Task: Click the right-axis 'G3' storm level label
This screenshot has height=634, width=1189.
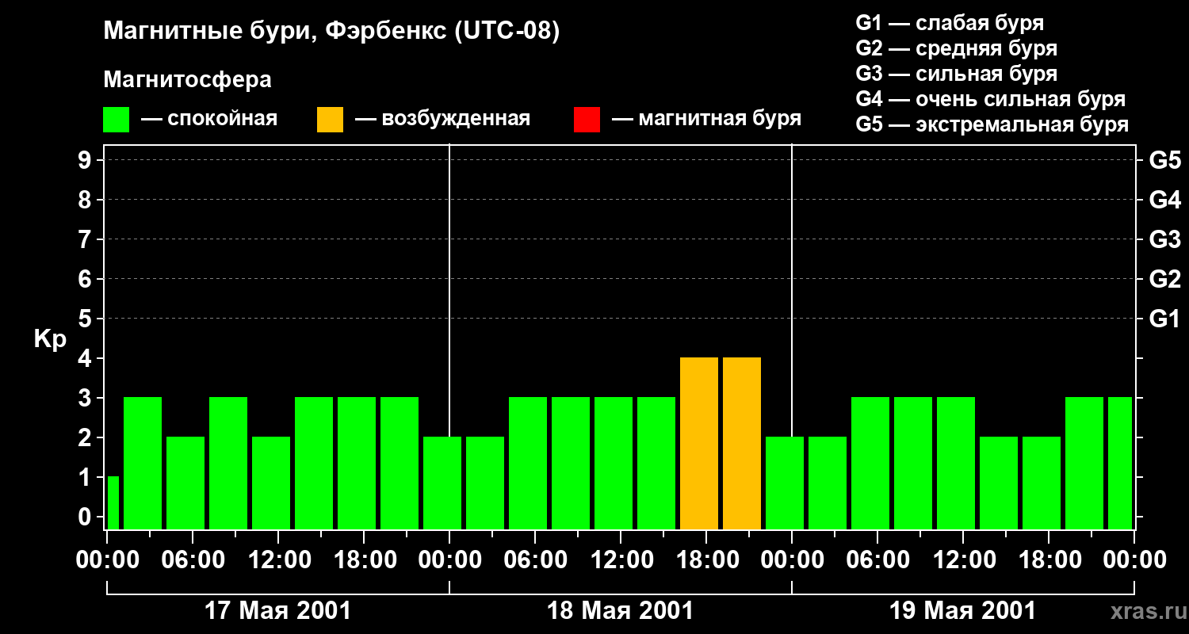Action: (x=1165, y=239)
